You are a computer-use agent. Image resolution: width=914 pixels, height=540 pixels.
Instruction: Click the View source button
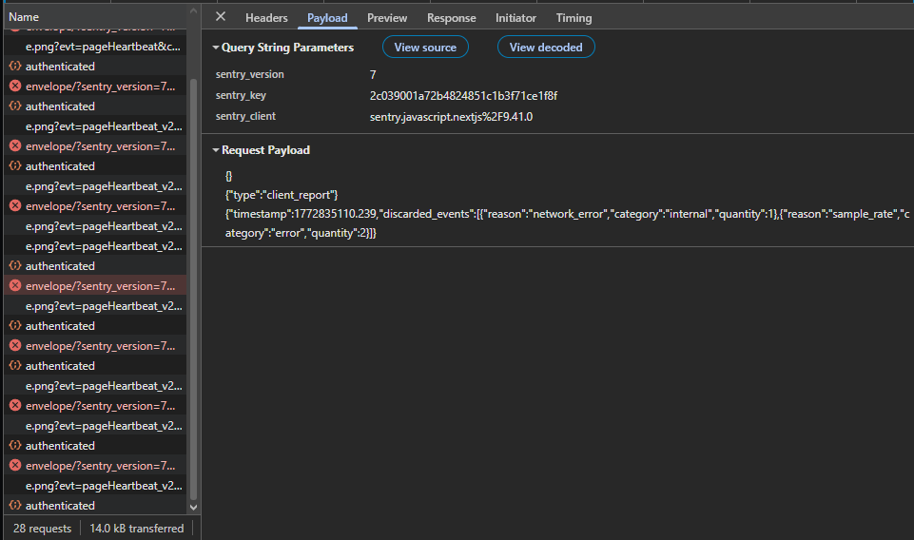[x=425, y=48]
